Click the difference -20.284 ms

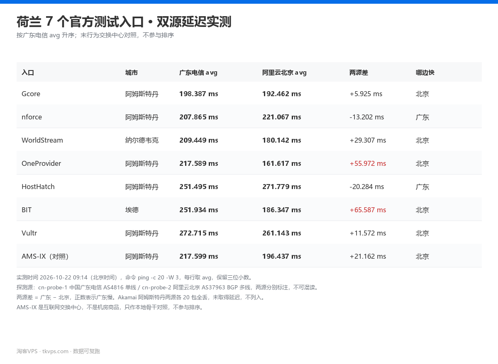(367, 187)
